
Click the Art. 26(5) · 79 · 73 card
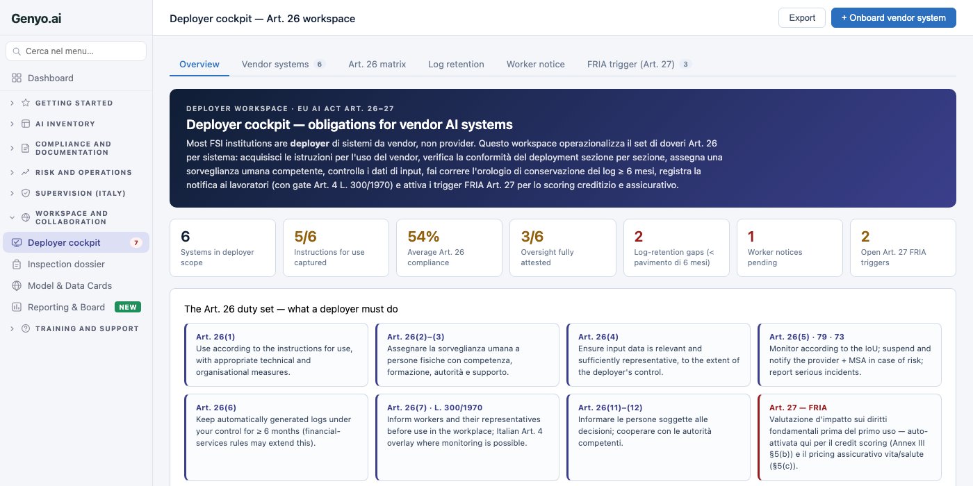849,354
